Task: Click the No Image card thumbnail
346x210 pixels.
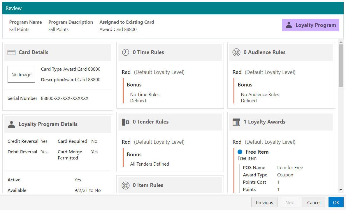Action: 21,74
